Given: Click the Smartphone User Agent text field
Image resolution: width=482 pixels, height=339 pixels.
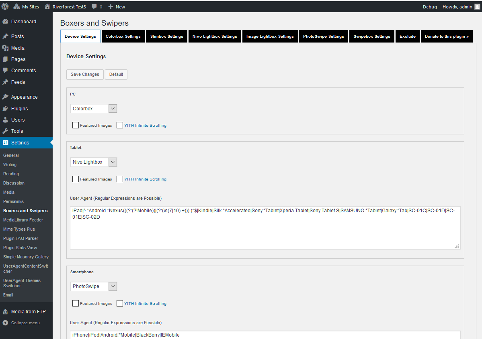Looking at the screenshot, I should point(265,335).
